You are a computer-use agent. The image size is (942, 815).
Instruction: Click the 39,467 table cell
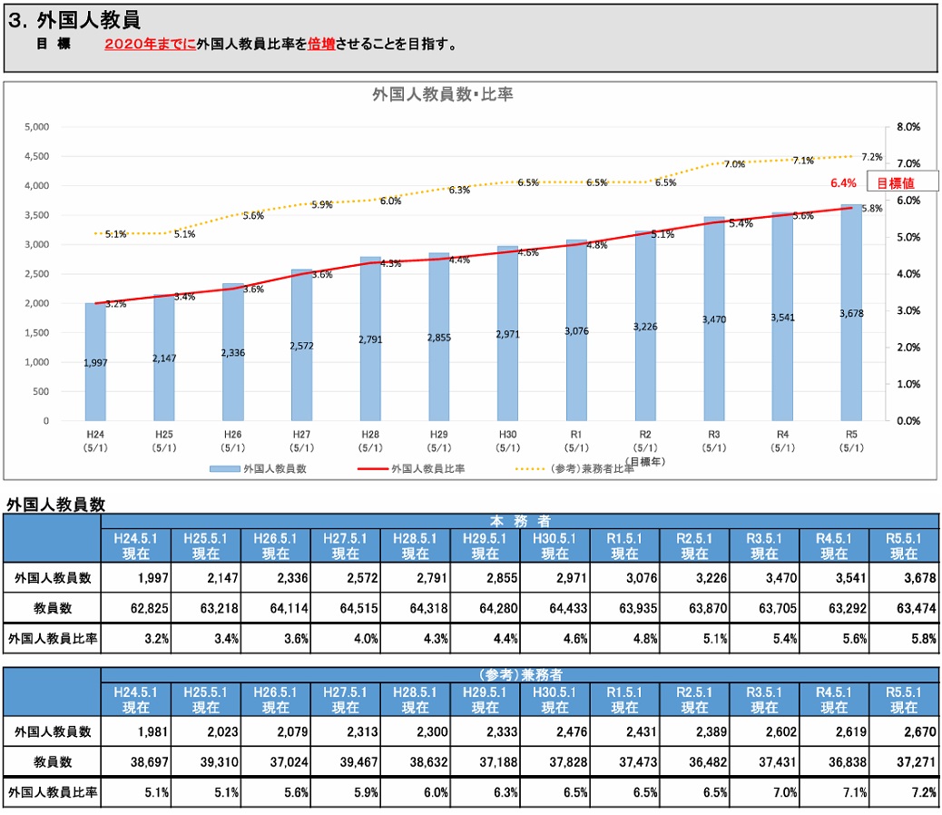[346, 762]
